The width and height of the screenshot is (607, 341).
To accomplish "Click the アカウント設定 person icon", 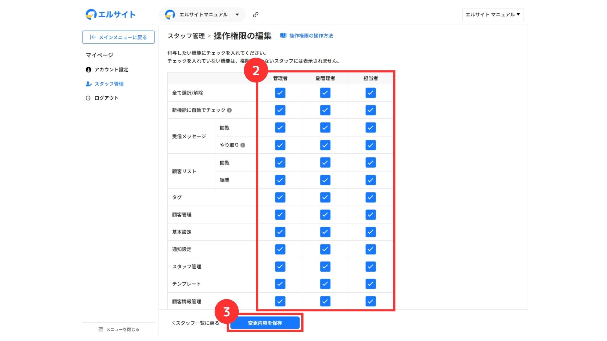I will pos(89,70).
